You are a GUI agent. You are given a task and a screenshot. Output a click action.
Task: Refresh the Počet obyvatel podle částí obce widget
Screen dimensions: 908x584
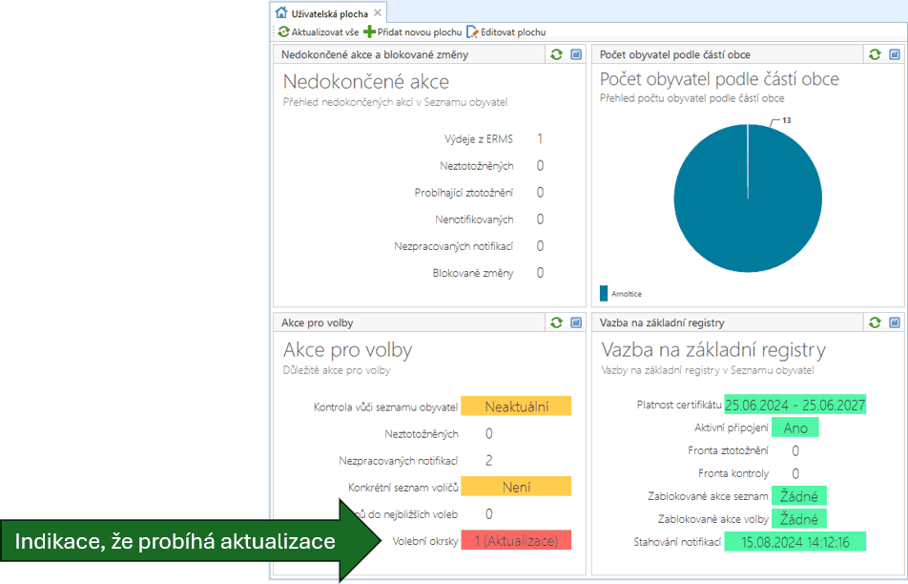pyautogui.click(x=876, y=54)
